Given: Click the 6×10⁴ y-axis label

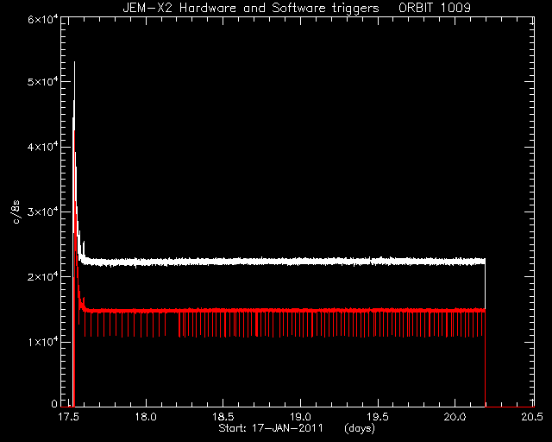Looking at the screenshot, I should pos(42,19).
